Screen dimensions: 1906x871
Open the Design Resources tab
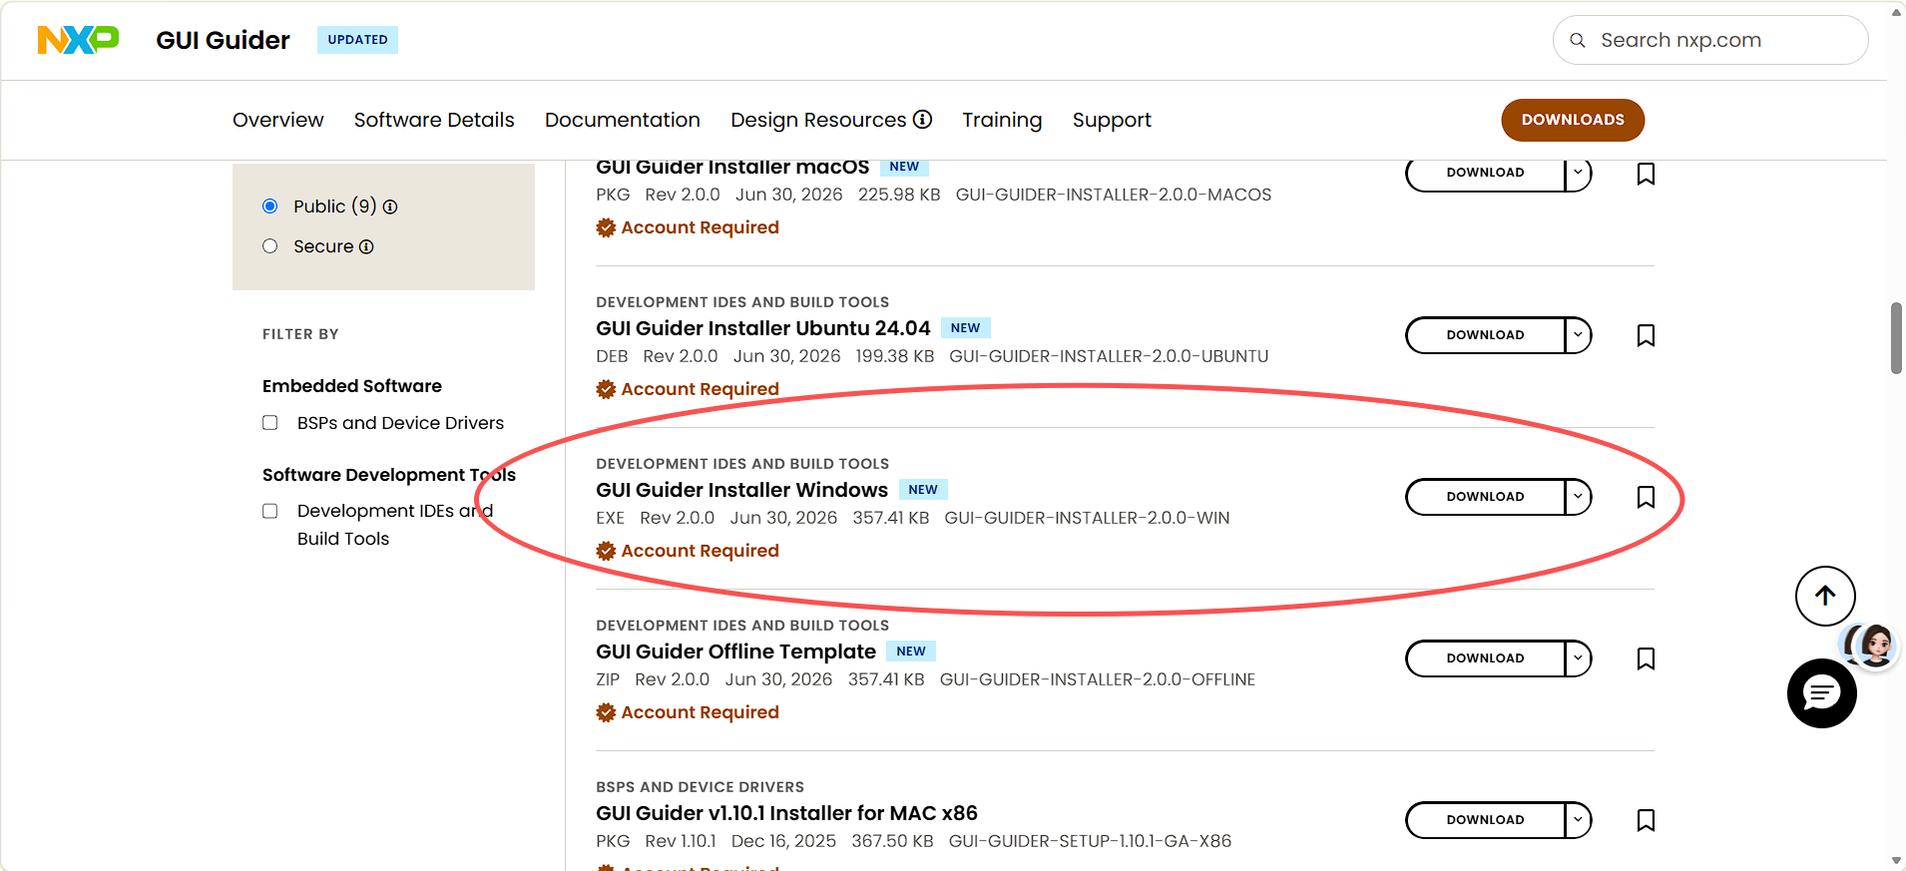818,120
